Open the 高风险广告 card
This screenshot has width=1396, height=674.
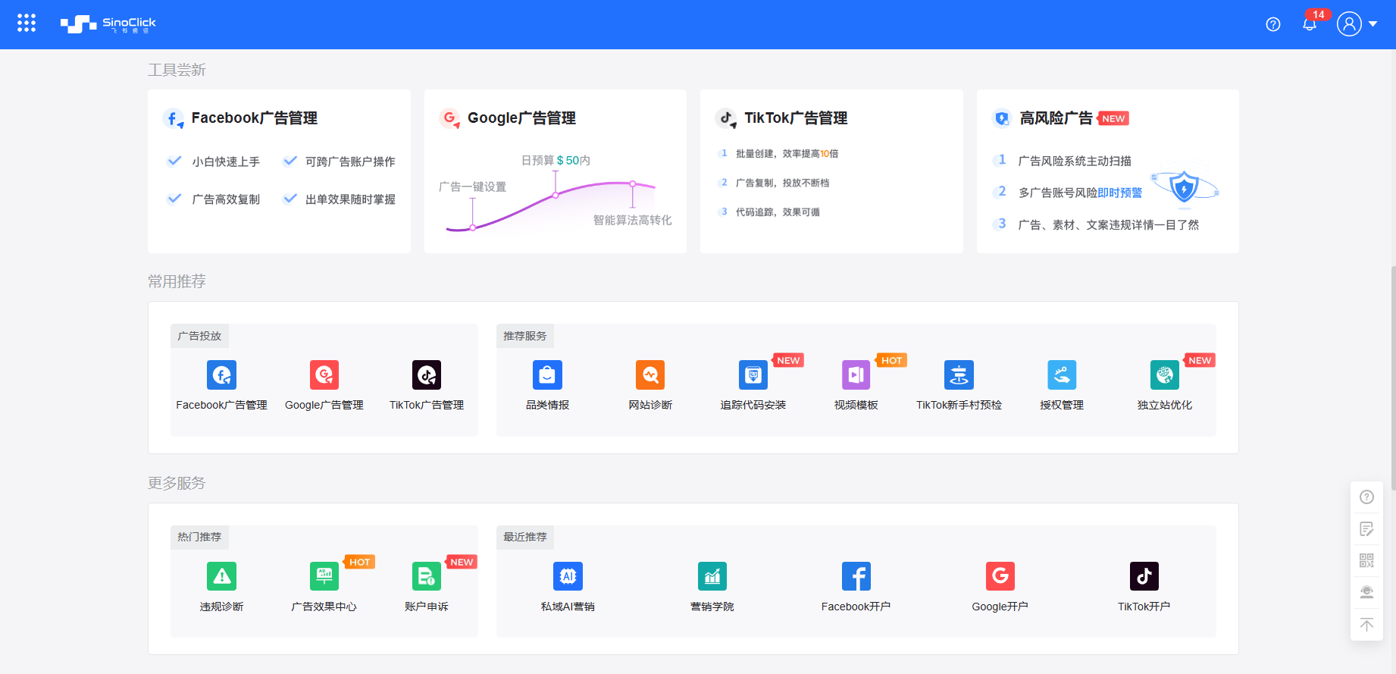click(x=1108, y=171)
